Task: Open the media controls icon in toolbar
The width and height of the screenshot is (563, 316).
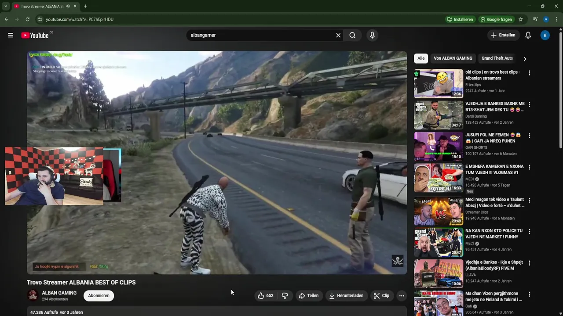Action: [x=535, y=19]
